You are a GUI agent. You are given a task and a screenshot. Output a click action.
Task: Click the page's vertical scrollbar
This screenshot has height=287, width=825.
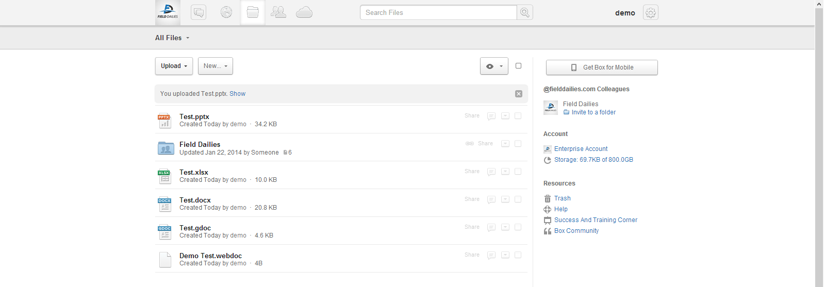point(819,143)
